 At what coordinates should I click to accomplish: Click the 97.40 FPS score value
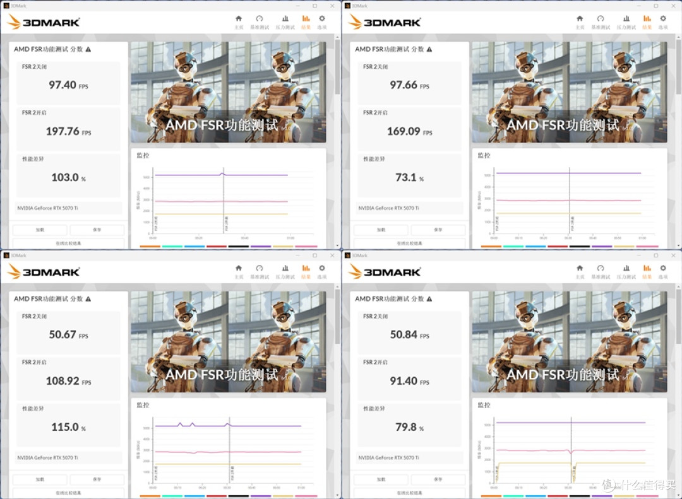[68, 85]
